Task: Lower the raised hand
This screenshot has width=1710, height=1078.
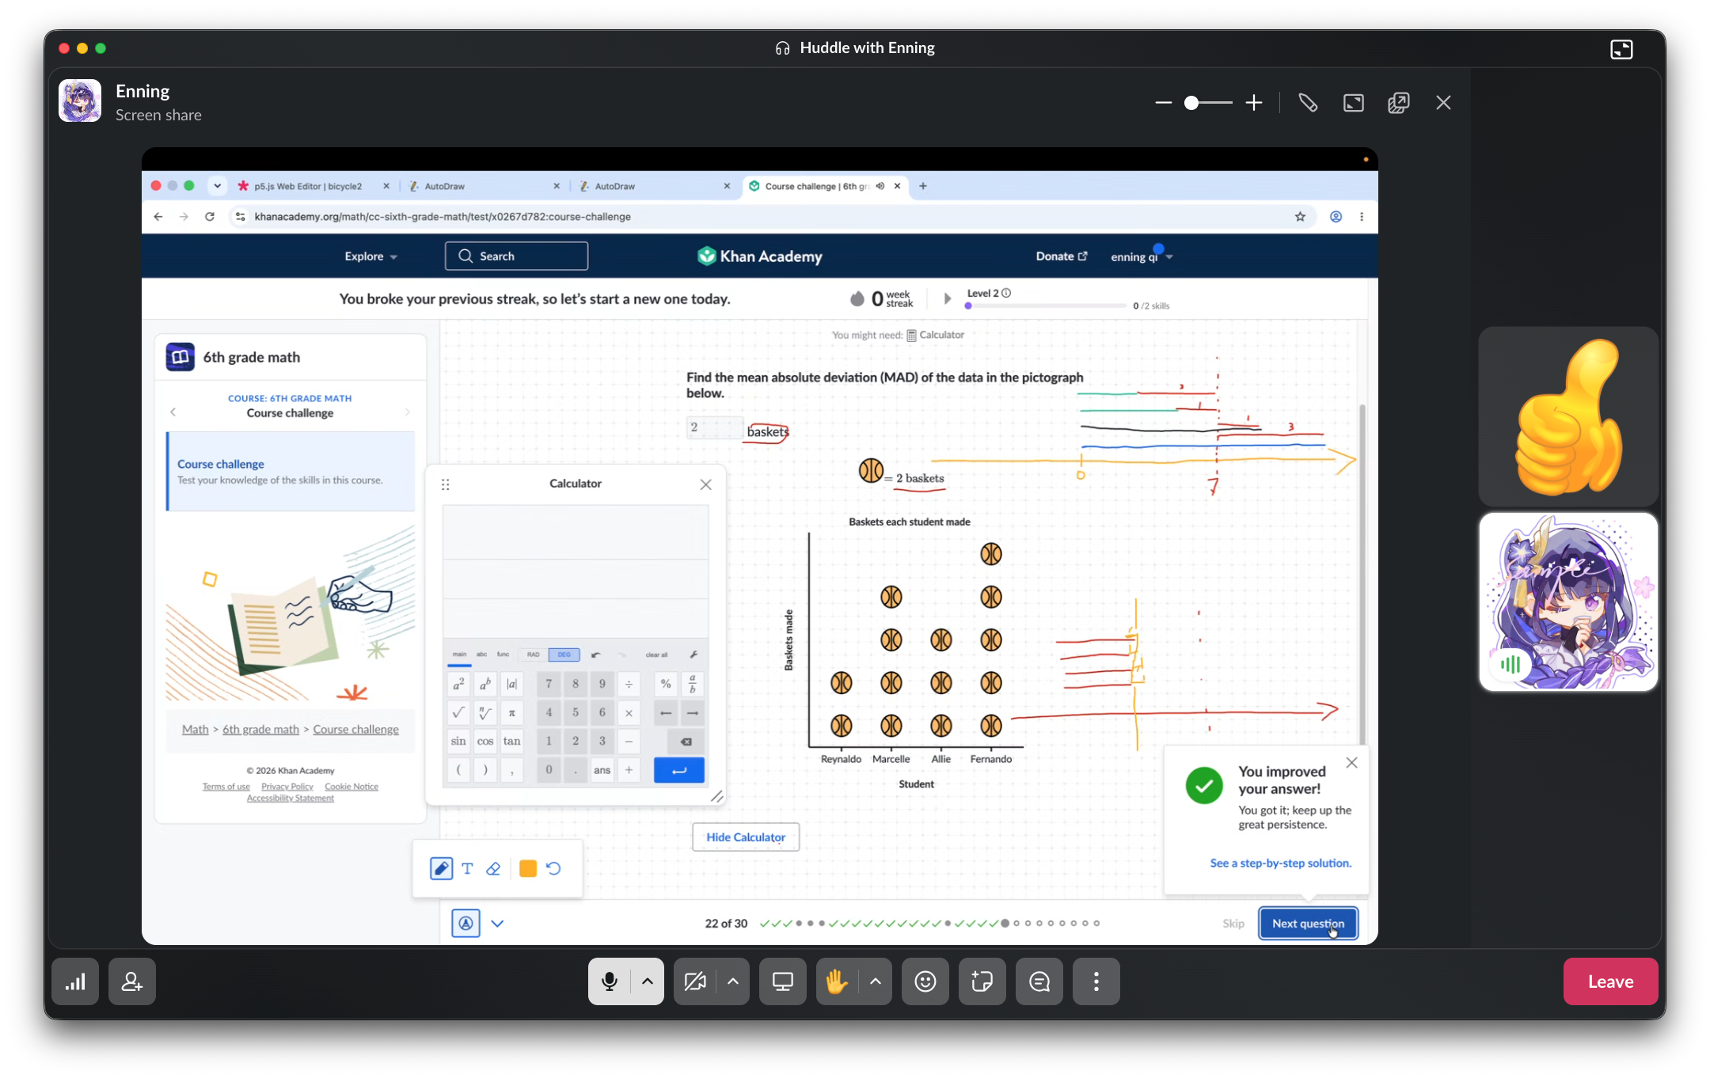Action: 837,981
